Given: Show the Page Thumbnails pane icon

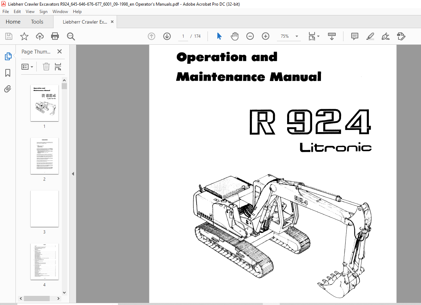Looking at the screenshot, I should (8, 56).
